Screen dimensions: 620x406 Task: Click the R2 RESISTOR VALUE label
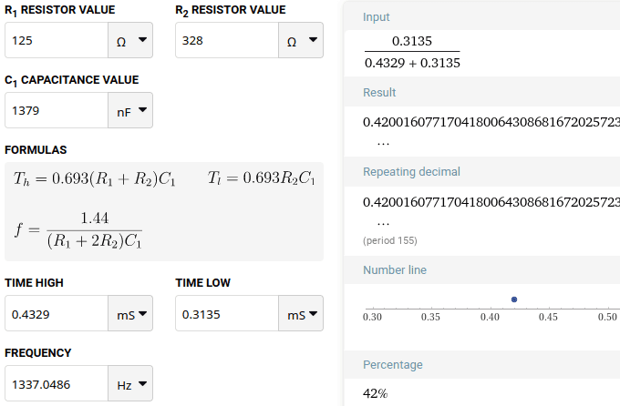pyautogui.click(x=231, y=11)
